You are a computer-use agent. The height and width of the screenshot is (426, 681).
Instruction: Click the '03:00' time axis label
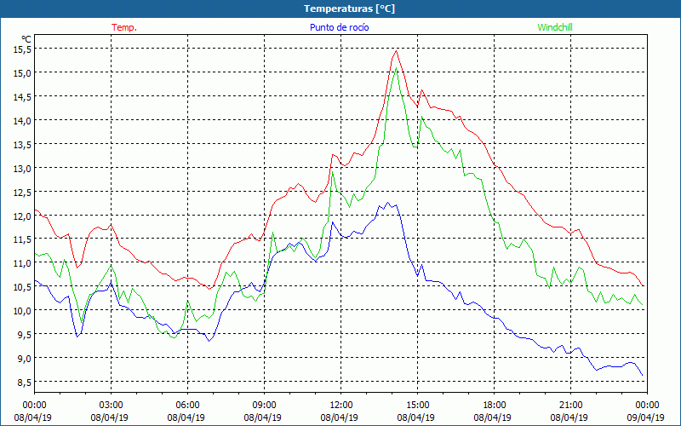[x=112, y=406]
